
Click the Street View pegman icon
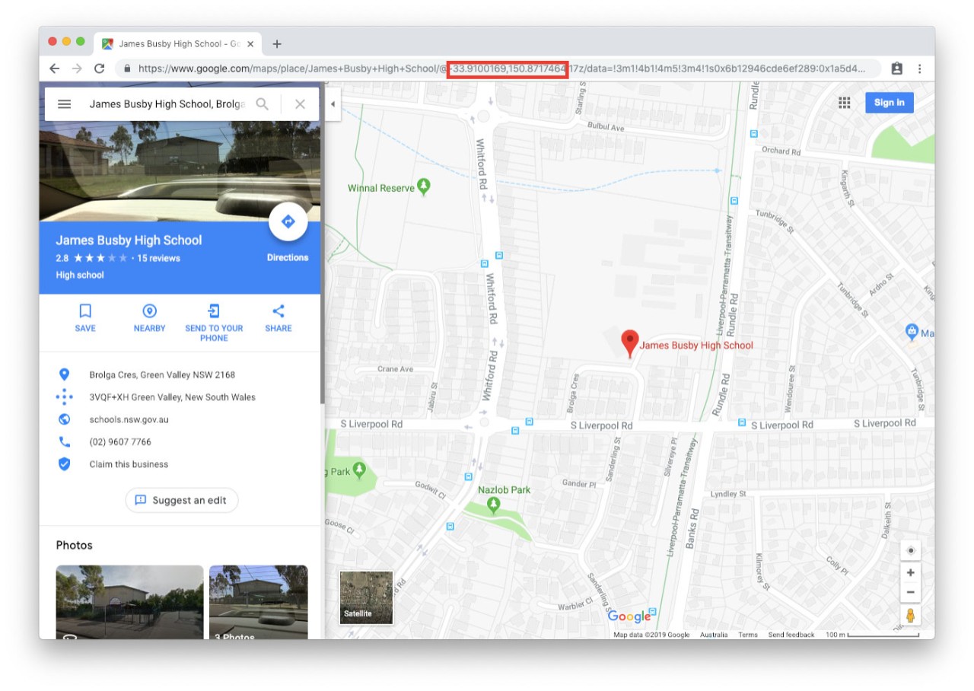911,616
